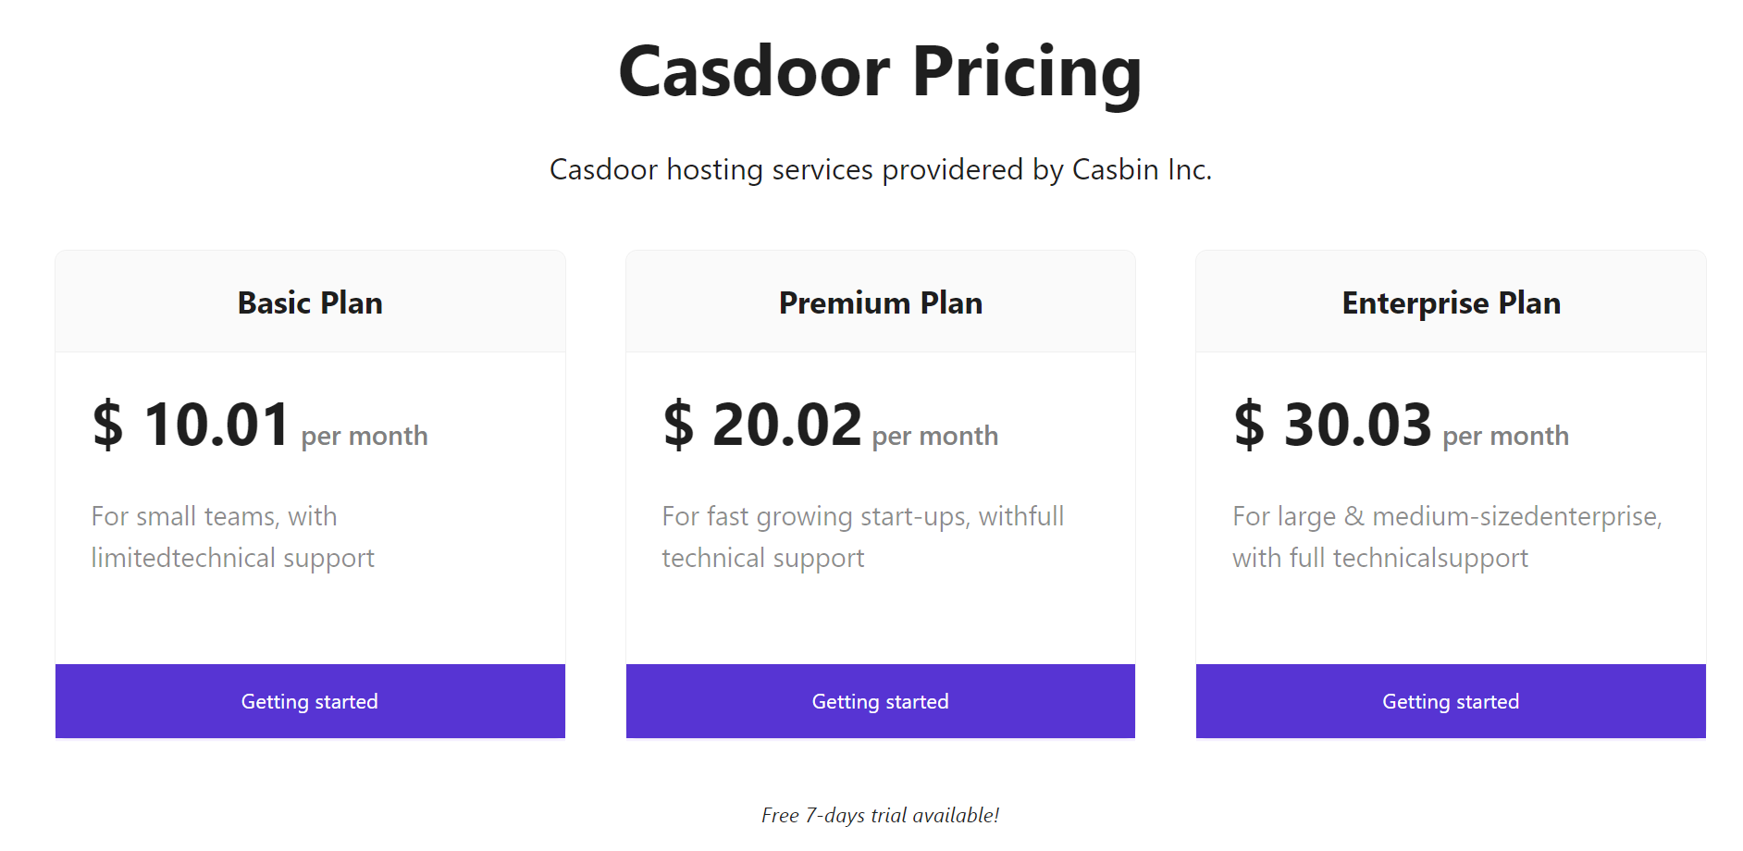Click the Casdoor Pricing page title
1743x851 pixels.
[x=881, y=72]
